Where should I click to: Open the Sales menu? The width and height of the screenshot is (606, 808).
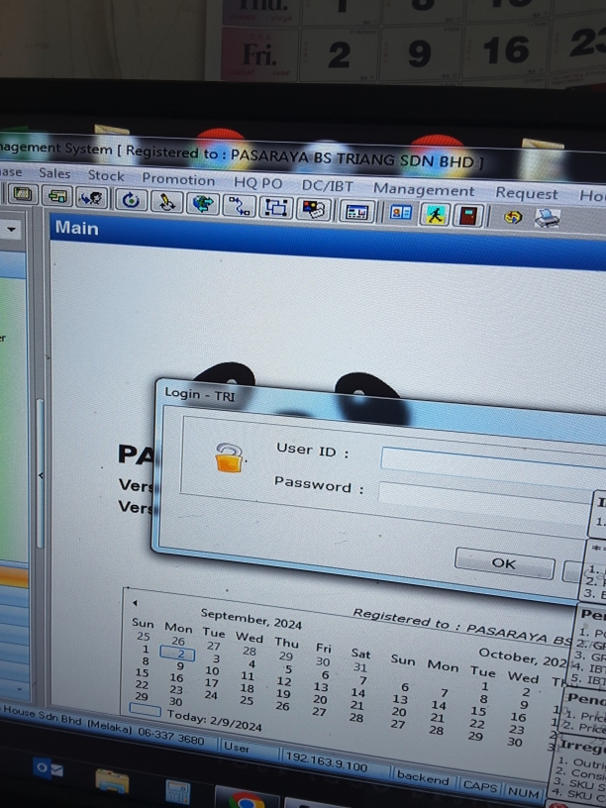click(54, 173)
